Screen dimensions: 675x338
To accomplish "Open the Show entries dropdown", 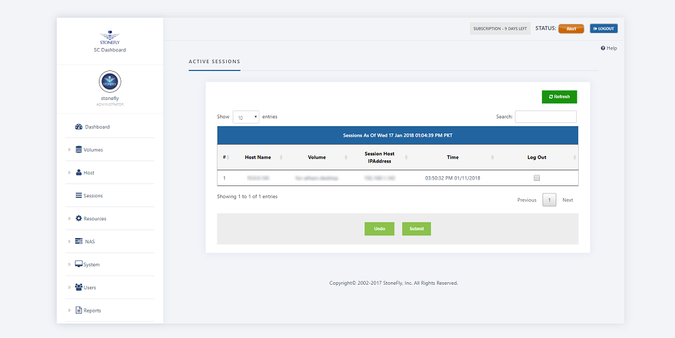I will click(247, 117).
